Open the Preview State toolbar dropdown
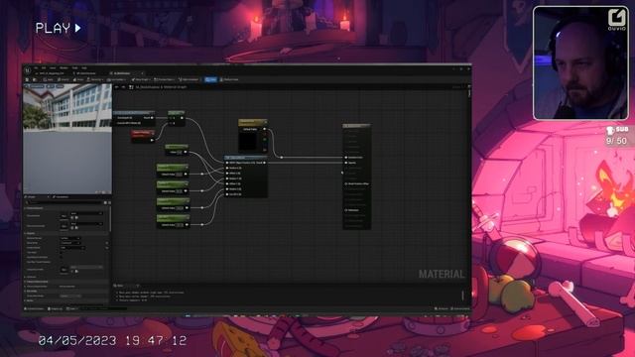Viewport: 635px width, 357px height. [x=164, y=79]
